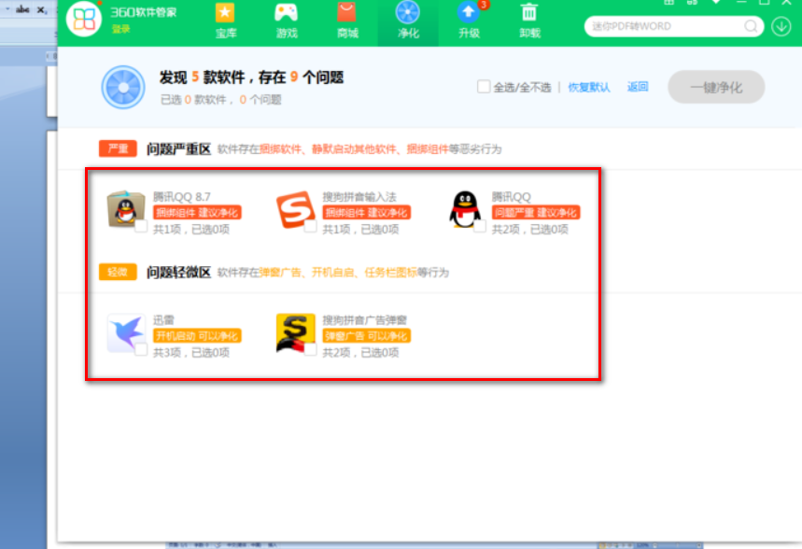Screen dimensions: 802x549
Task: Go to the 升级 upgrade tab
Action: [469, 21]
